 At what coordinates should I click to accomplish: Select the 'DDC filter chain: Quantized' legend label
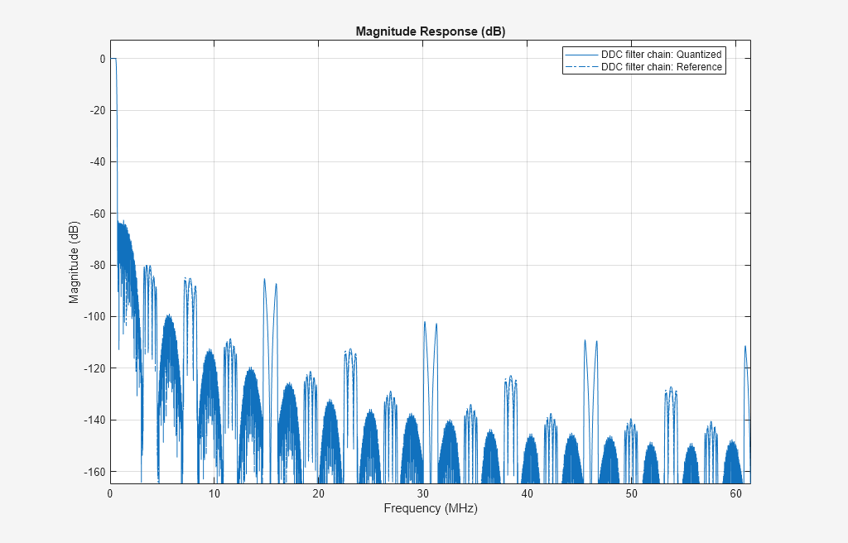tap(661, 55)
